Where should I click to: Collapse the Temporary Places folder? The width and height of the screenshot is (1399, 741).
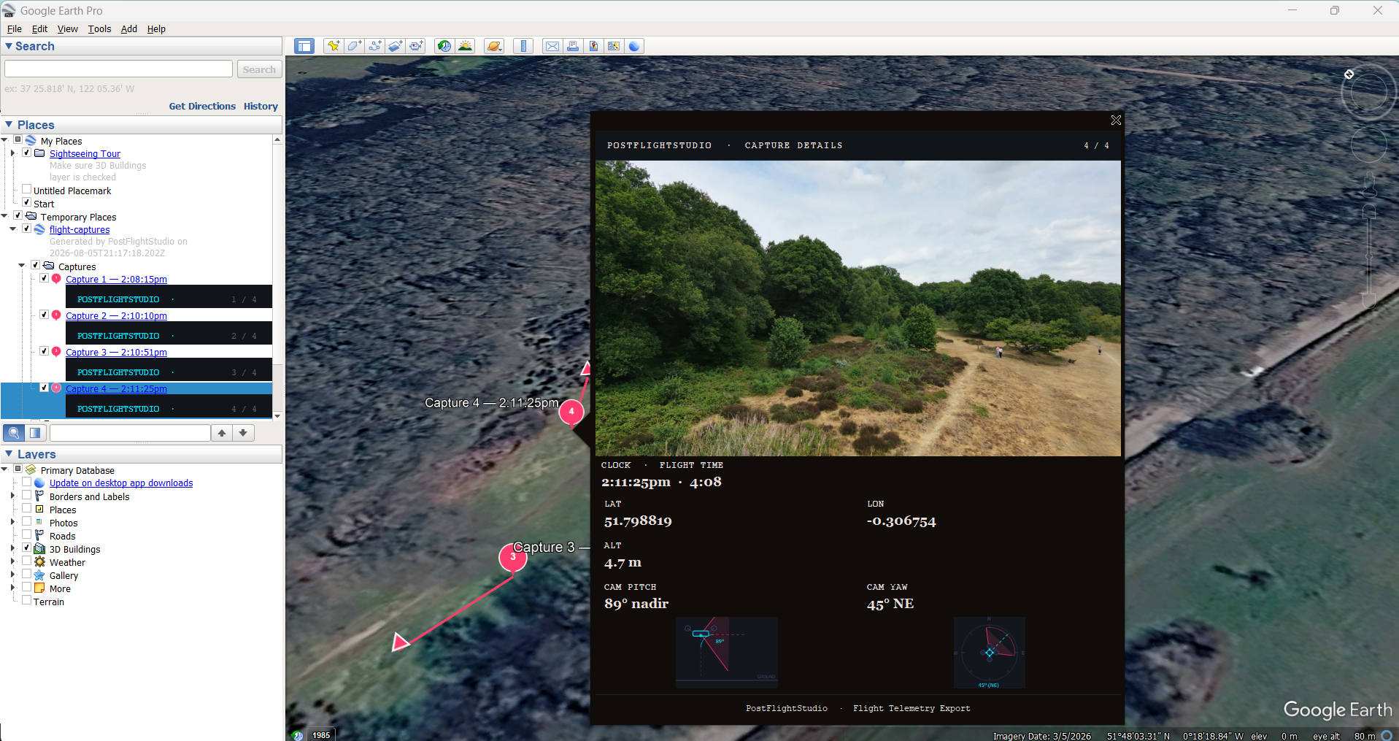4,216
